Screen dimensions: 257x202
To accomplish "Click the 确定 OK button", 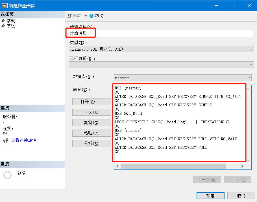I will click(210, 196).
